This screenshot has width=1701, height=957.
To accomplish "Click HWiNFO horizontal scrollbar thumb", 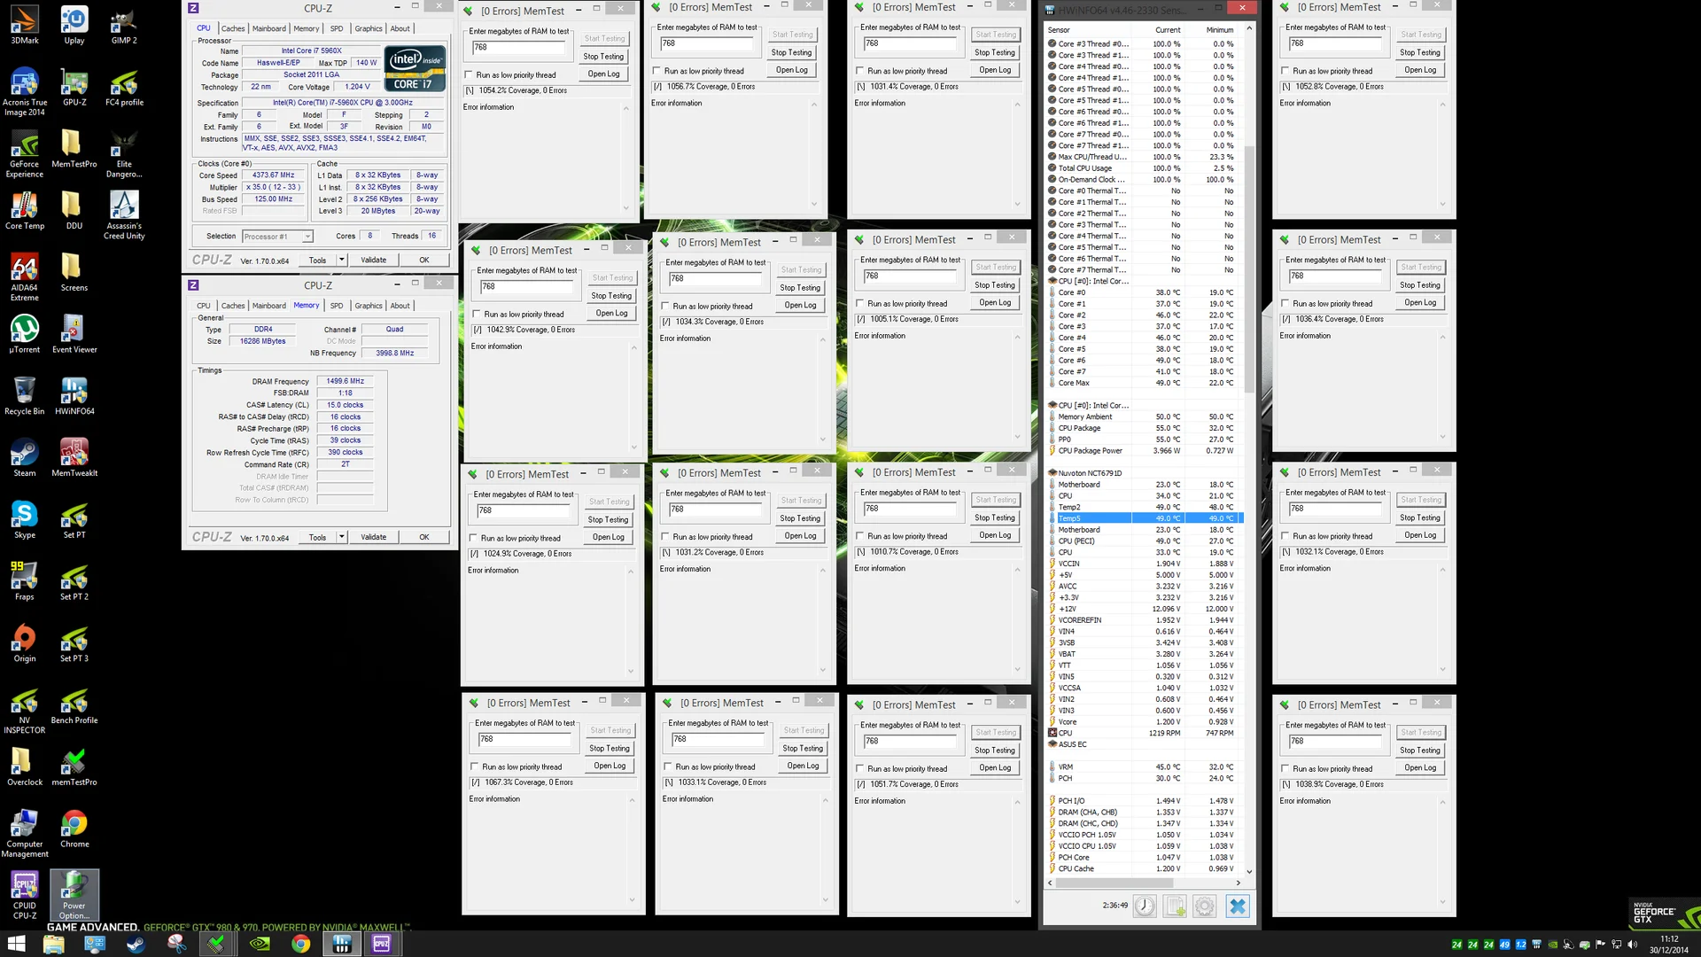I will pyautogui.click(x=1116, y=883).
